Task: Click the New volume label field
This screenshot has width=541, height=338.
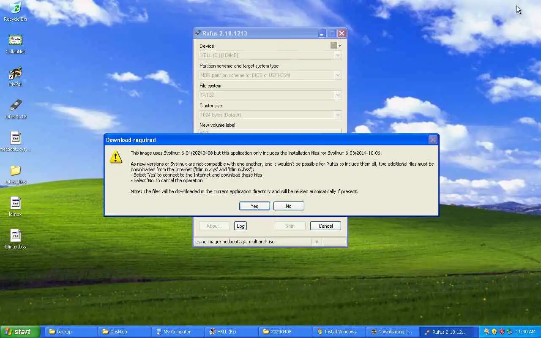Action: click(x=270, y=132)
